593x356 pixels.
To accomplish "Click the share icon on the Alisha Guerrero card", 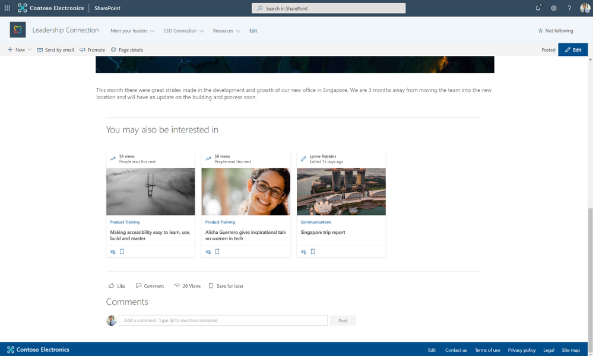I will click(208, 252).
